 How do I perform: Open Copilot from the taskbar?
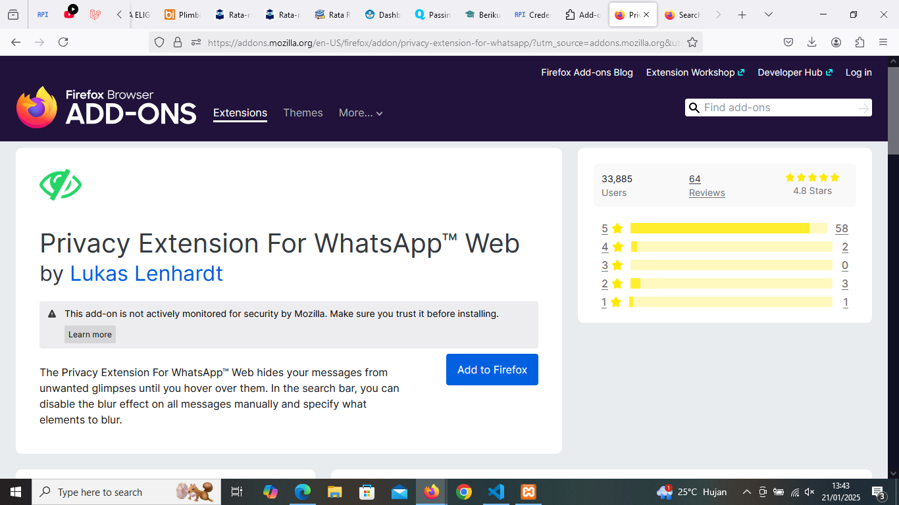pyautogui.click(x=270, y=492)
